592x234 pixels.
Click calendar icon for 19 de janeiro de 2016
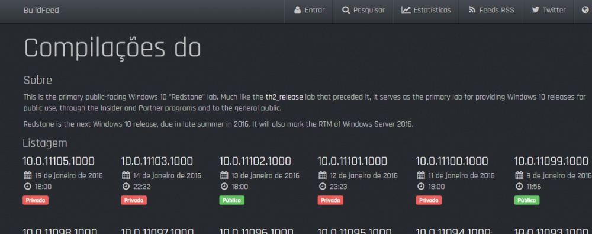coord(28,175)
